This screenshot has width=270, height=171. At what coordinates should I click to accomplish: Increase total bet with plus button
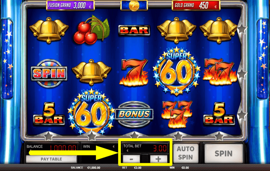(x=158, y=159)
